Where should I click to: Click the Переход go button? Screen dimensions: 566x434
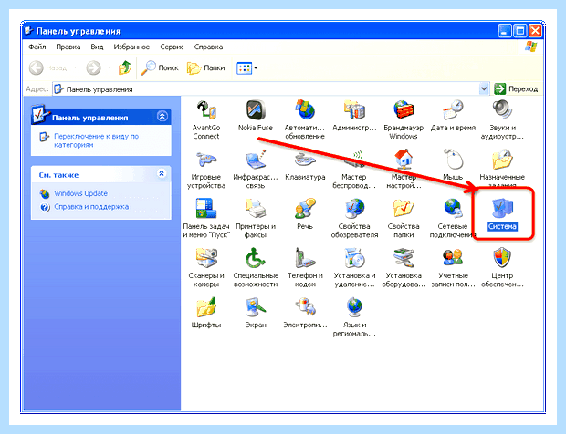[x=516, y=88]
